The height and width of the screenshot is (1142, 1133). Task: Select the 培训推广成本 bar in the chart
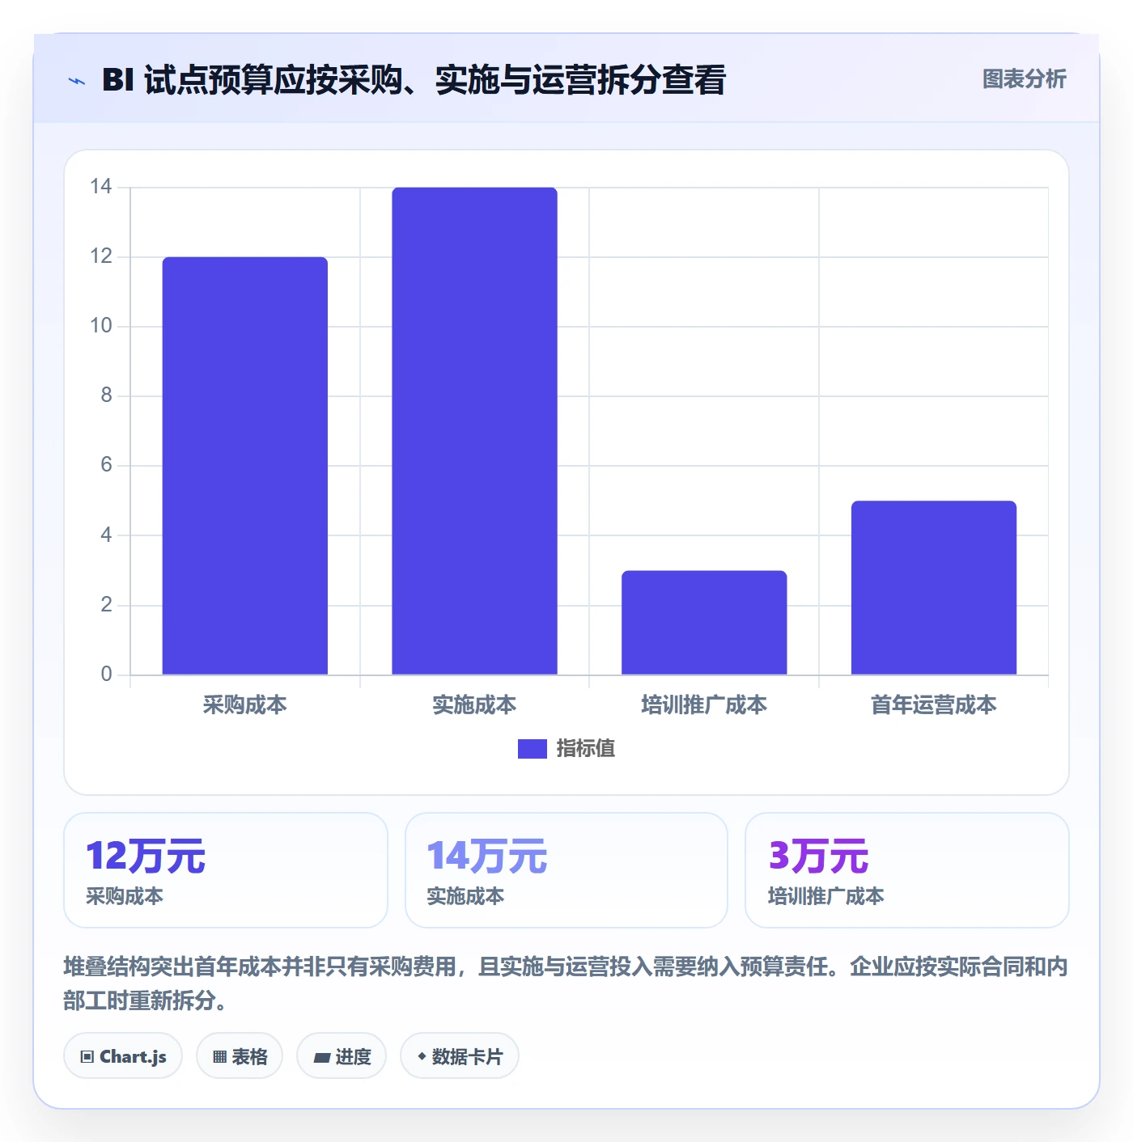pos(704,623)
